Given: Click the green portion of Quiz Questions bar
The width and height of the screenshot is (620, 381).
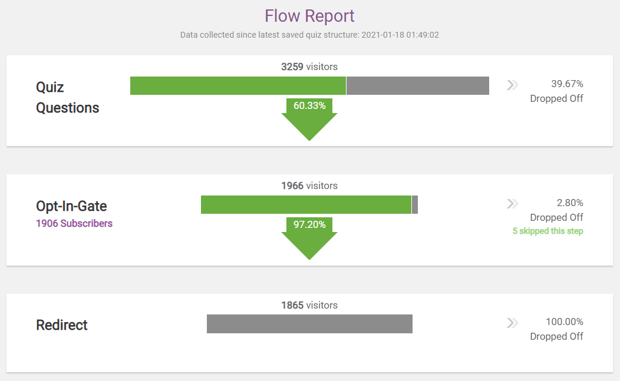Looking at the screenshot, I should click(x=238, y=85).
